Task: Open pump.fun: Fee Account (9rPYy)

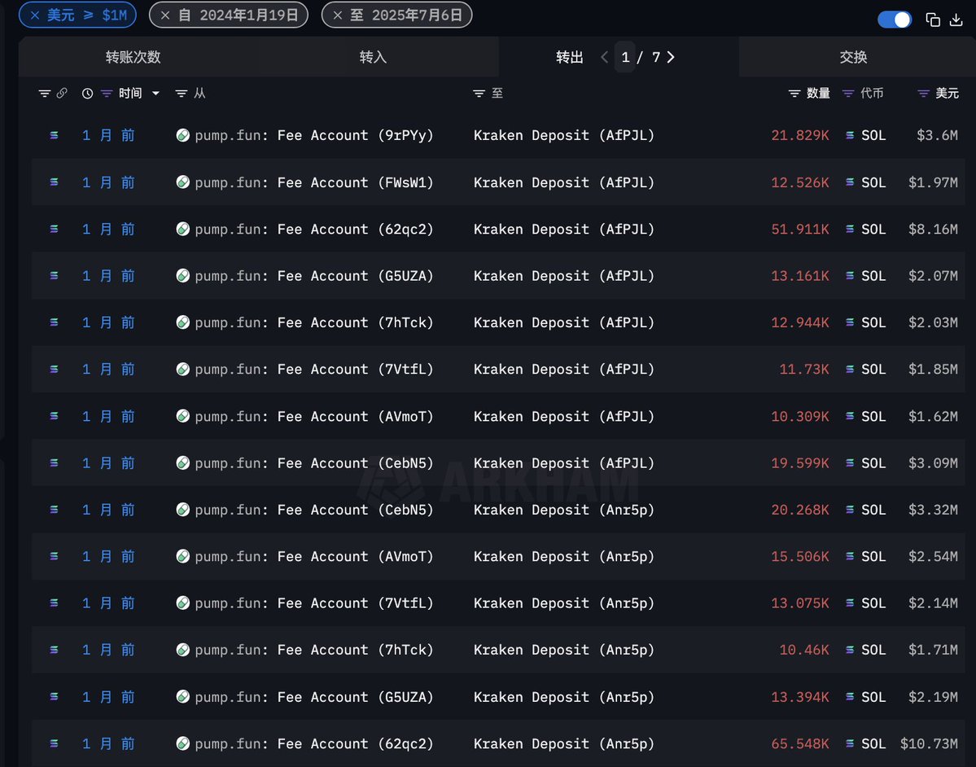Action: point(313,135)
